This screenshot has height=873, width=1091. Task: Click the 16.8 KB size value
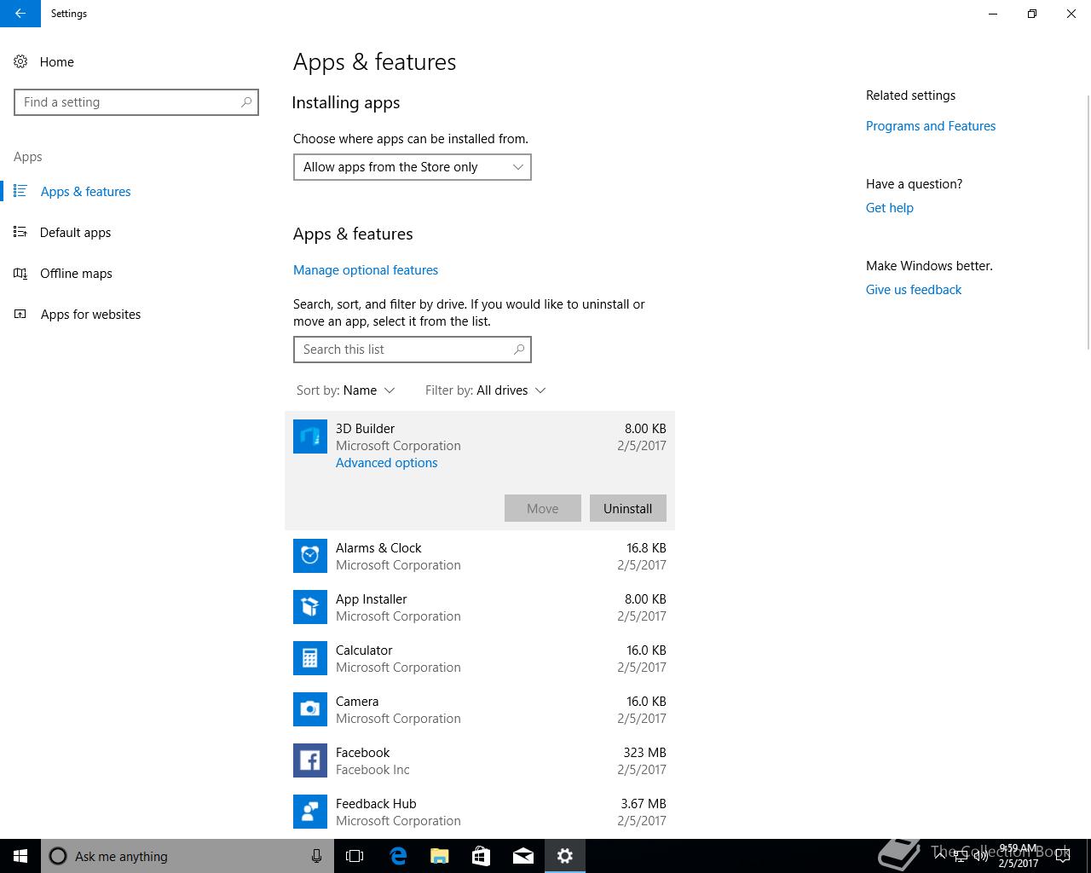coord(646,547)
